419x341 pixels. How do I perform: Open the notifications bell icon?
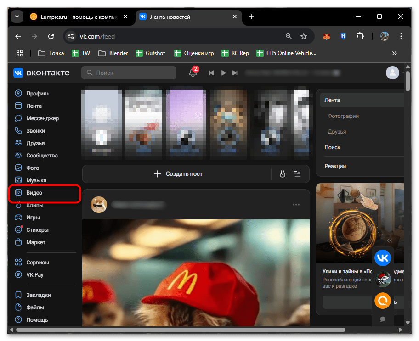click(193, 73)
